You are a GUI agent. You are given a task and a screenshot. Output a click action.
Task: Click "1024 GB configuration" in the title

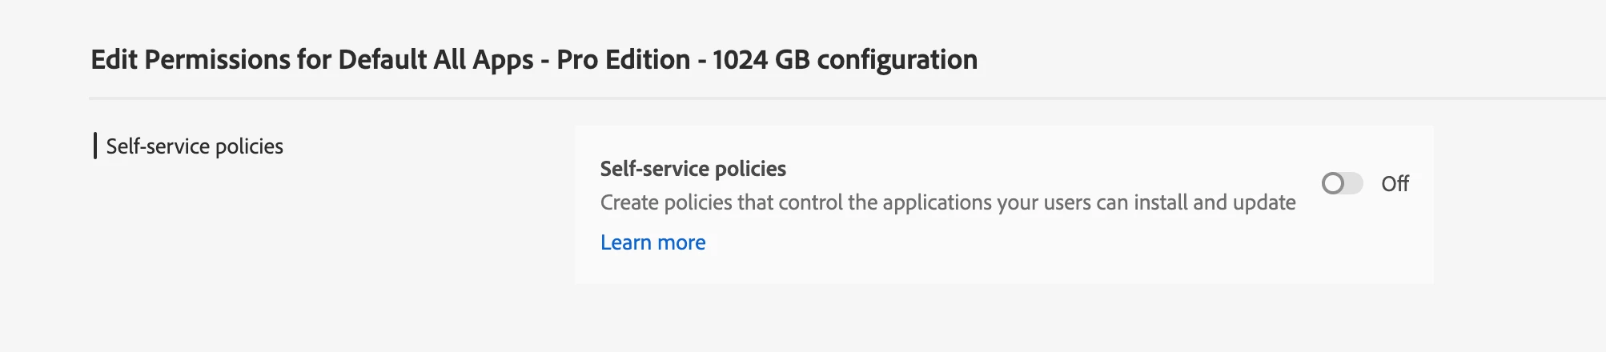(845, 60)
